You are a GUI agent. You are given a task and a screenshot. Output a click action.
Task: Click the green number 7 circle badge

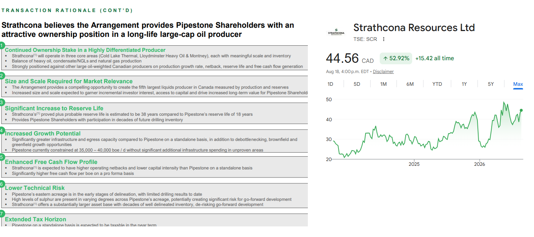[1, 214]
